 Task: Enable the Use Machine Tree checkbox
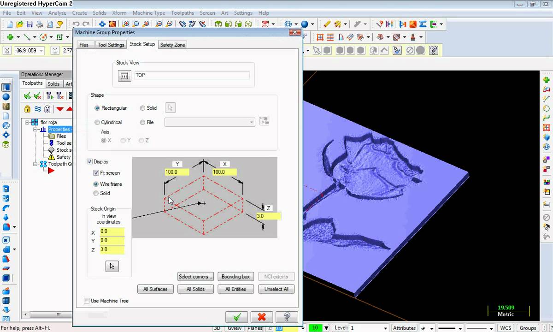87,301
